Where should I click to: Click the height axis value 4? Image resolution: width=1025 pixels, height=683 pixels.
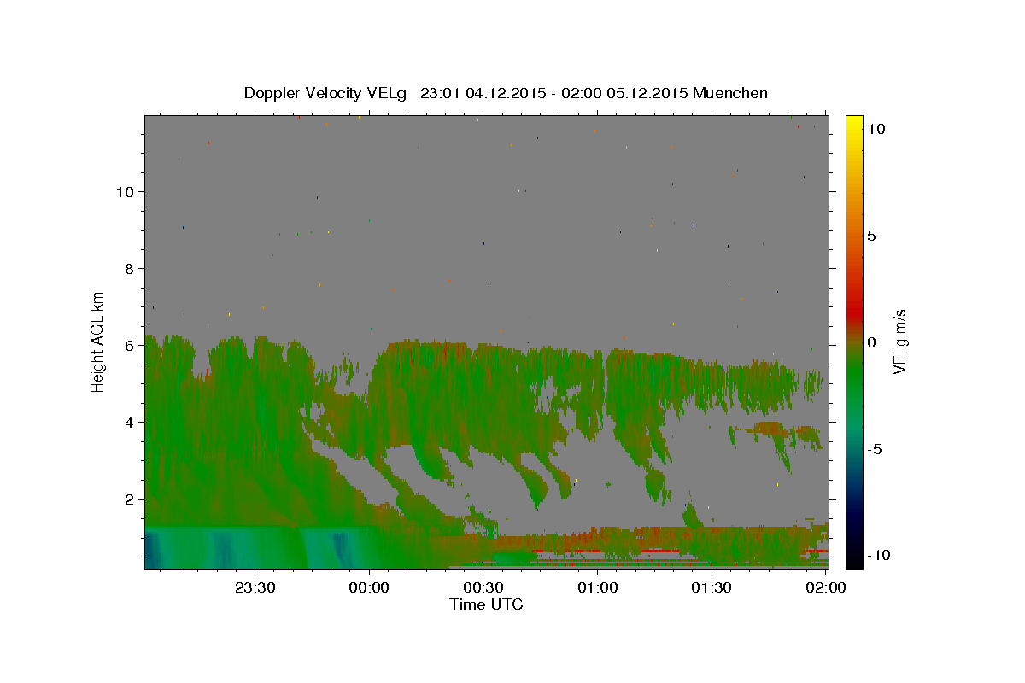[x=129, y=422]
